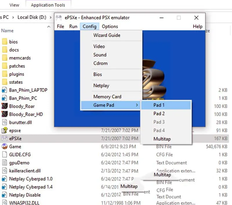Click the Netplay Disable file icon

coord(4,195)
